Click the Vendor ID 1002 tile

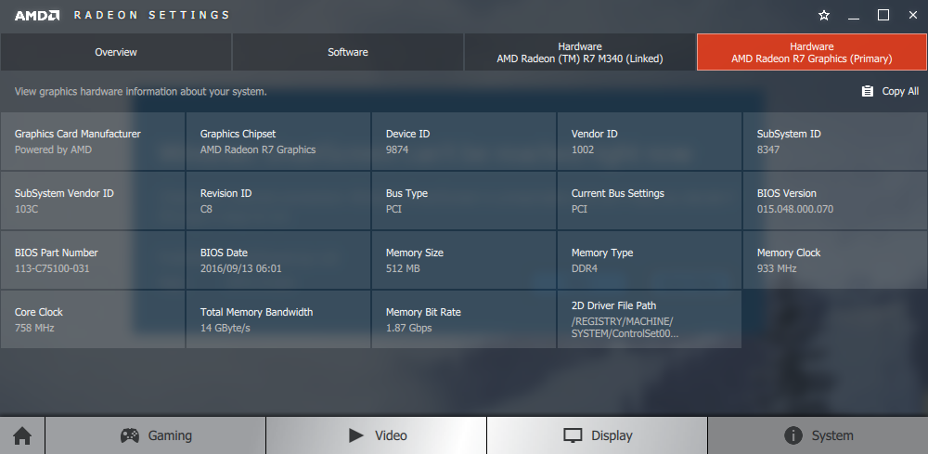tap(650, 141)
